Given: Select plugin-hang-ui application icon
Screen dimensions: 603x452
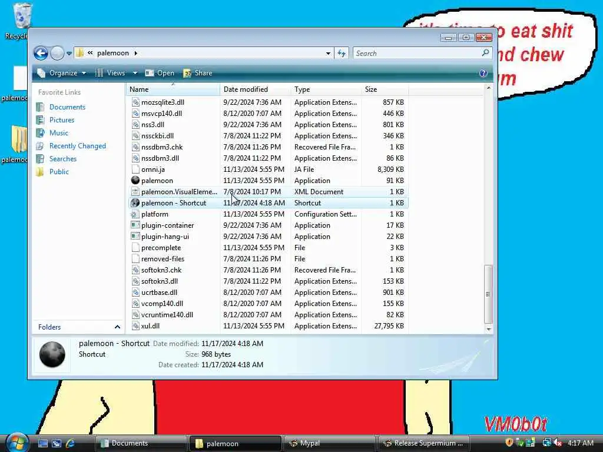Looking at the screenshot, I should [135, 236].
